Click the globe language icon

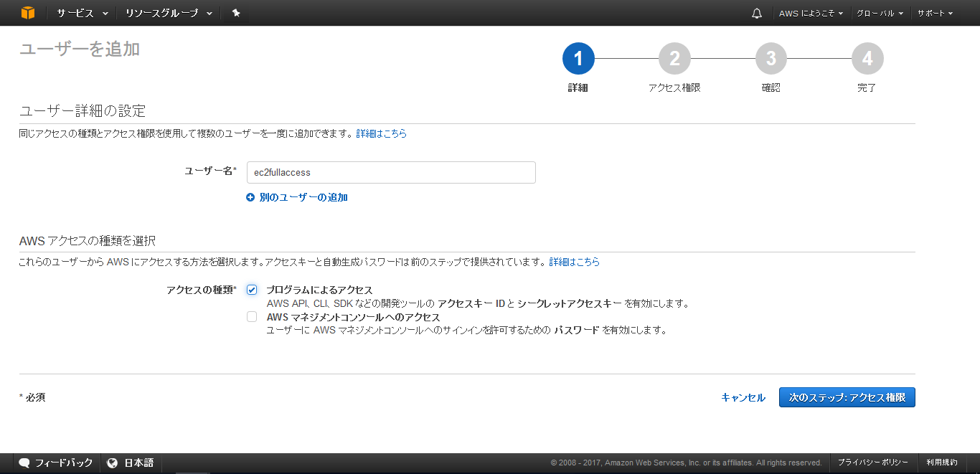click(112, 463)
